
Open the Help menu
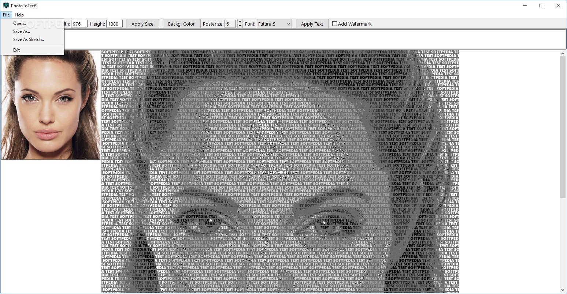pos(19,15)
